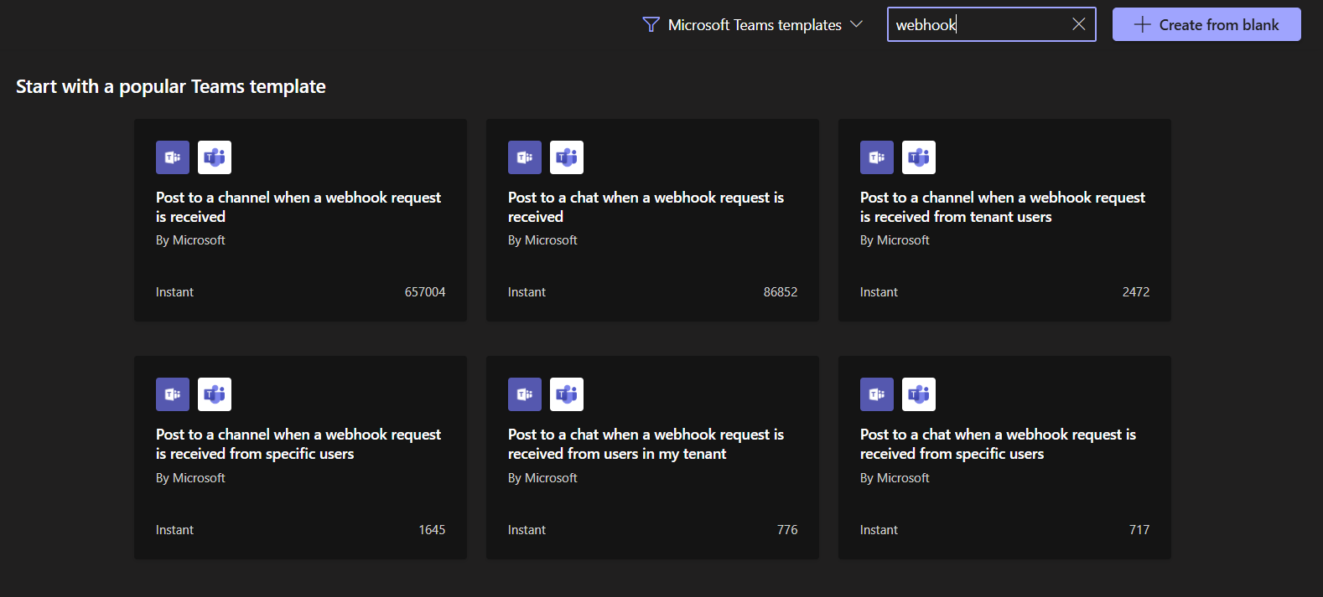The height and width of the screenshot is (597, 1323).
Task: Click purple Teams icon on tenant users channel card
Action: (x=877, y=157)
